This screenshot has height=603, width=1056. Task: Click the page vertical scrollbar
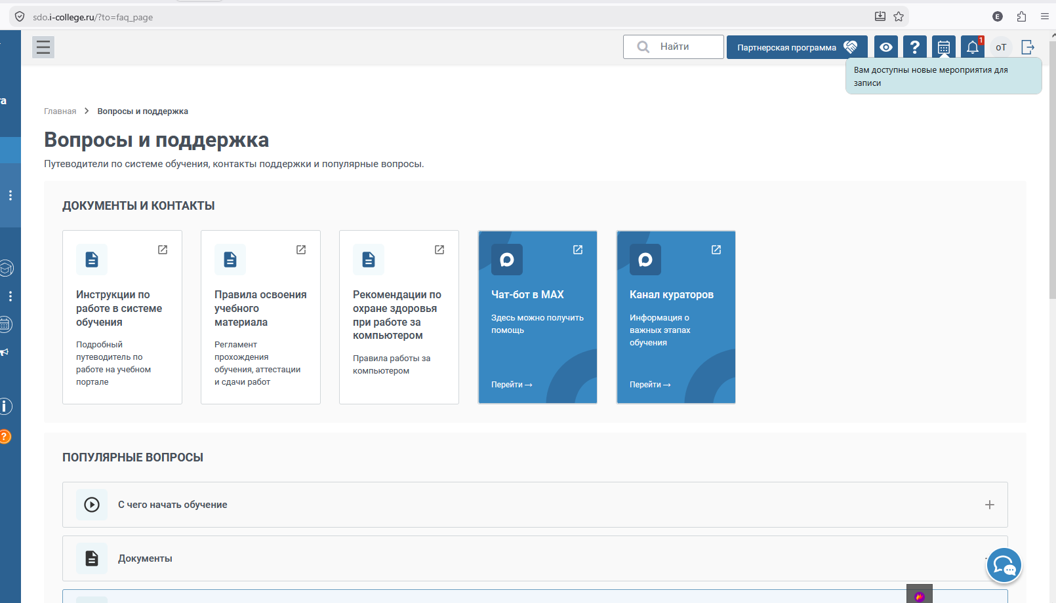tap(1052, 170)
